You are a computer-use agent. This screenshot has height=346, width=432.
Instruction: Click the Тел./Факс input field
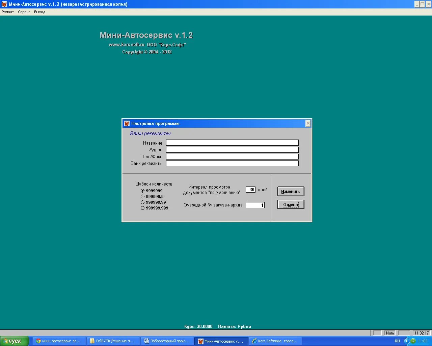point(232,156)
